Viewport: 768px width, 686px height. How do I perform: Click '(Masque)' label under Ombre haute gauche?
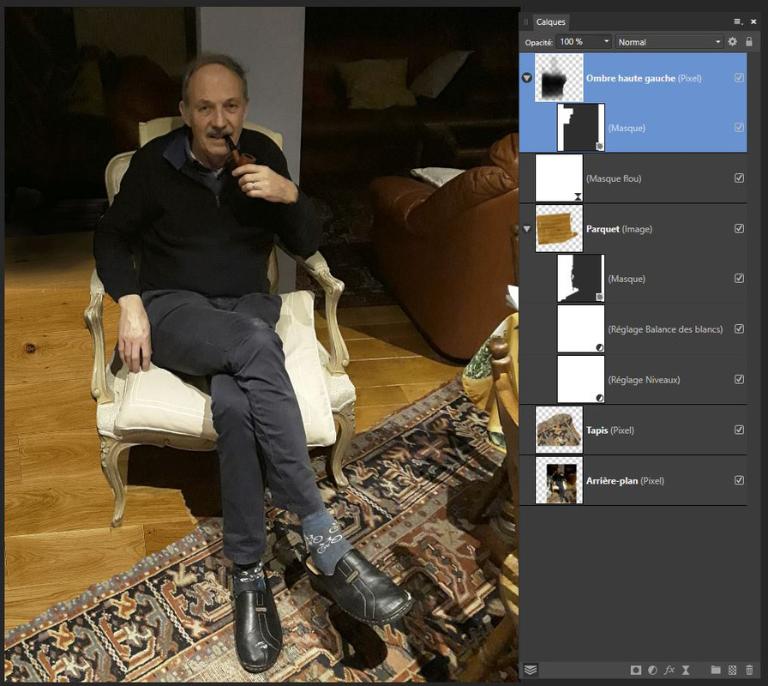(x=627, y=129)
